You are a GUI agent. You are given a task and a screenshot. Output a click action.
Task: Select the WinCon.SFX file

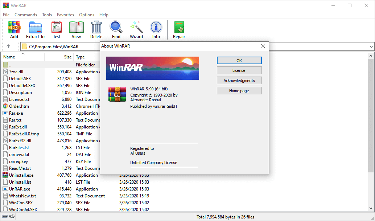(x=21, y=202)
